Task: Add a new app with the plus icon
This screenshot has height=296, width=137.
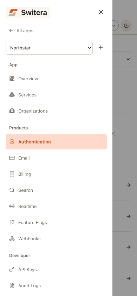Action: click(x=101, y=48)
